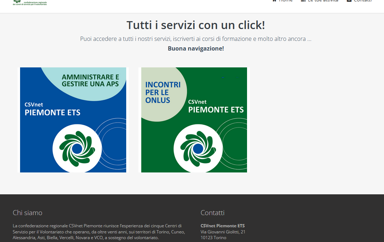Open the Amministrare e gestire una APS card
Viewport: 384px width, 242px height.
tap(73, 120)
